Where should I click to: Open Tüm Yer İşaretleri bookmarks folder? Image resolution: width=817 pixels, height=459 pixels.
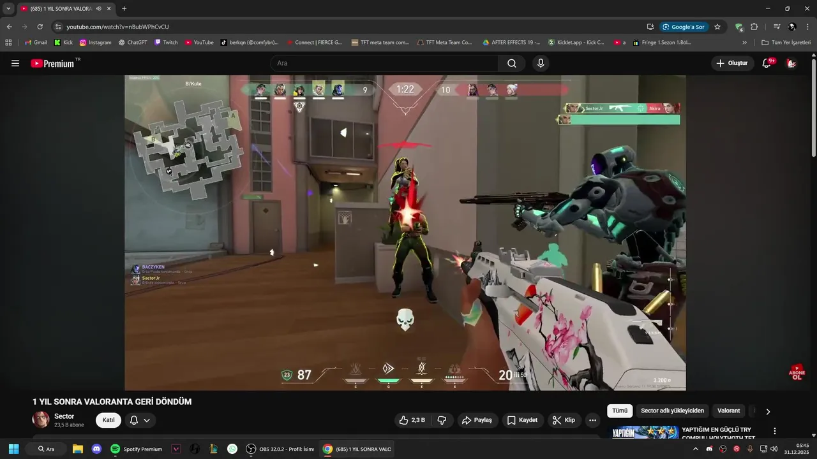tap(786, 42)
